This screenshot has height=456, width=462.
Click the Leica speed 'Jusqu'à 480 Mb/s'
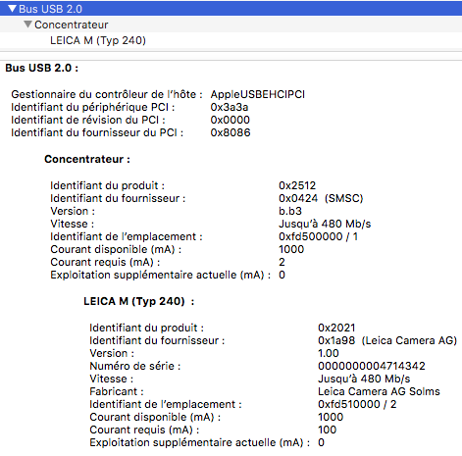pyautogui.click(x=364, y=379)
